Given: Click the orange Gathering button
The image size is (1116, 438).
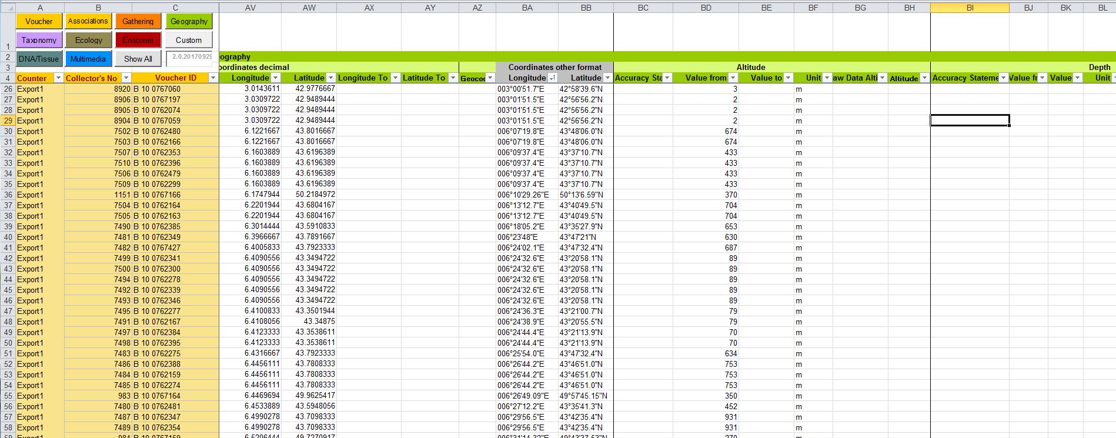Looking at the screenshot, I should (138, 21).
